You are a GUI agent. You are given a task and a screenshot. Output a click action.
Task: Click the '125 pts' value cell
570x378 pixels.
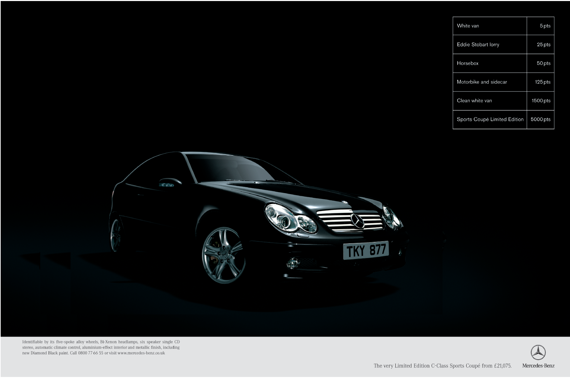tap(540, 82)
